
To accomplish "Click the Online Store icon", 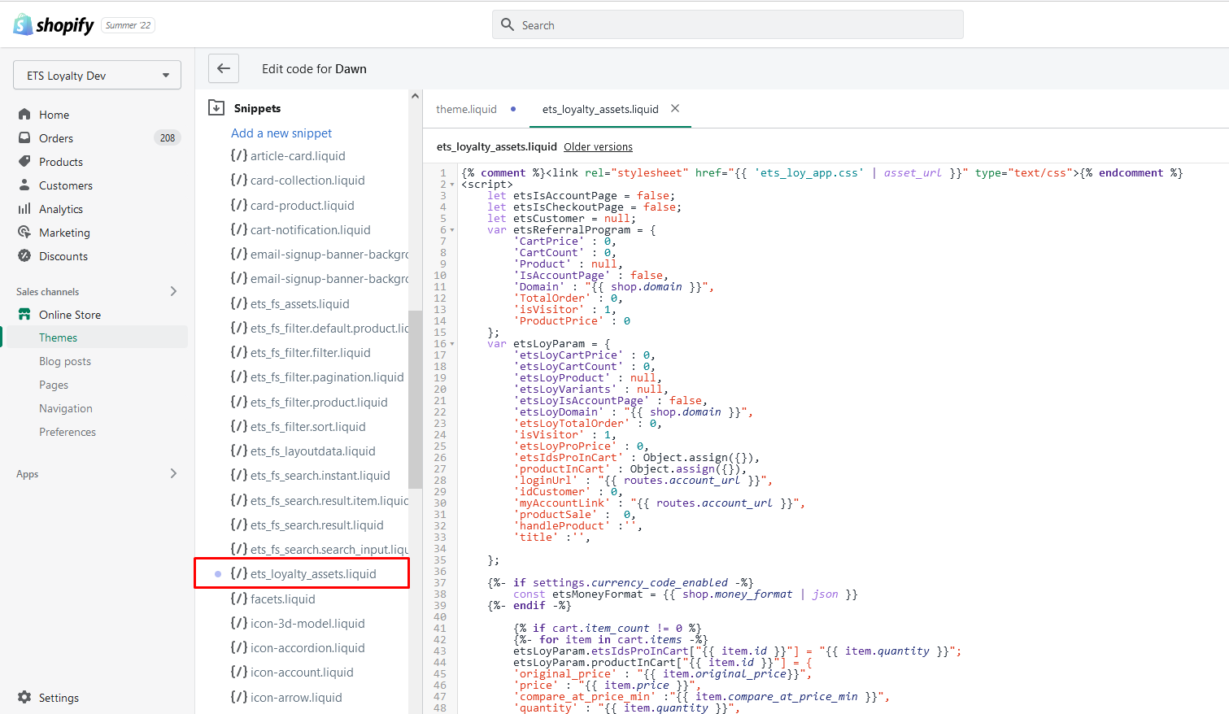I will 24,315.
